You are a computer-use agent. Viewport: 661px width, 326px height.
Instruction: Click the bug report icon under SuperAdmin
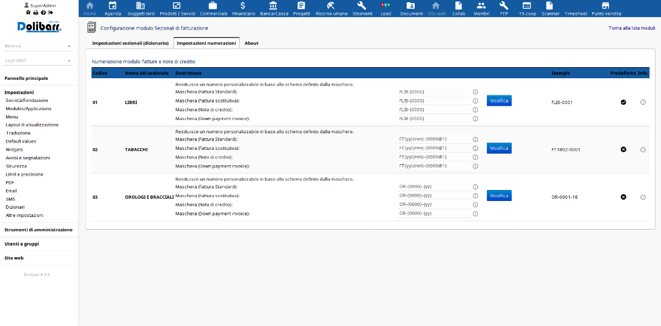(29, 12)
